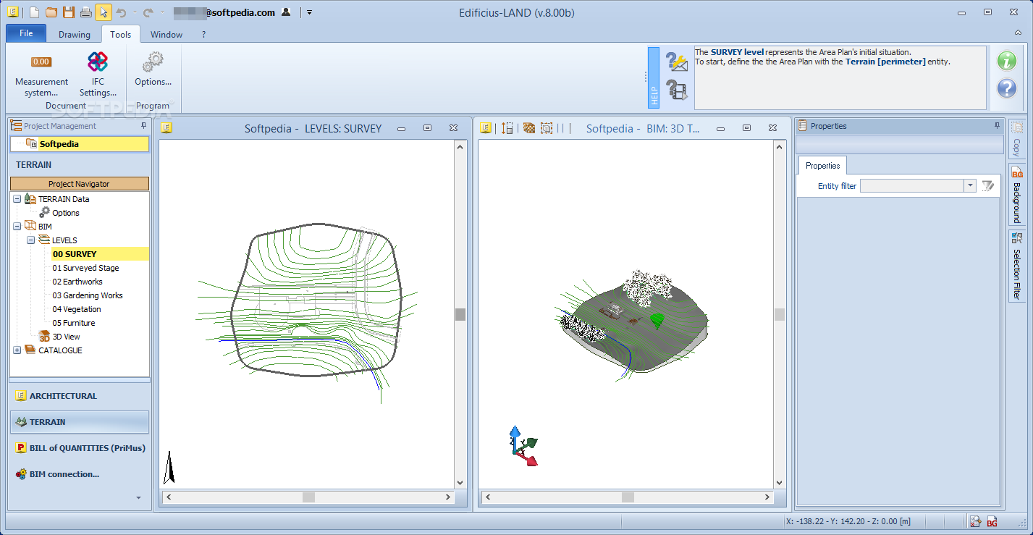
Task: Save project with the floppy disk icon
Action: pyautogui.click(x=69, y=12)
